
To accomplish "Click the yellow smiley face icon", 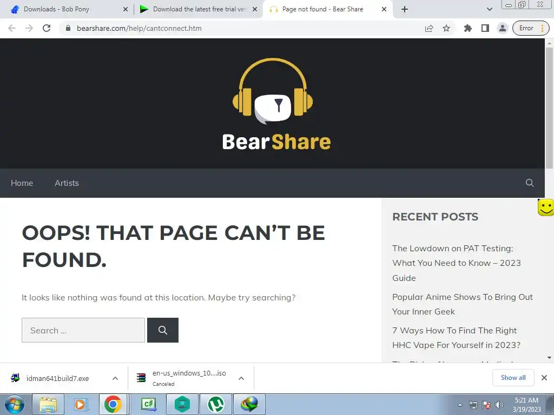I will click(x=546, y=207).
